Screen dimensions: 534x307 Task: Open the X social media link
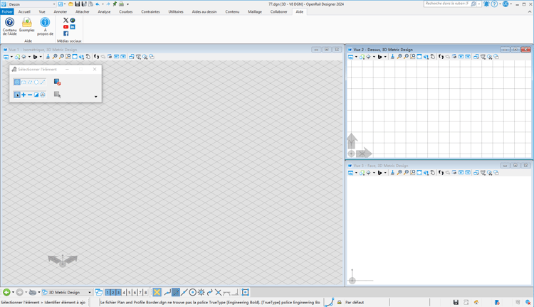click(66, 20)
